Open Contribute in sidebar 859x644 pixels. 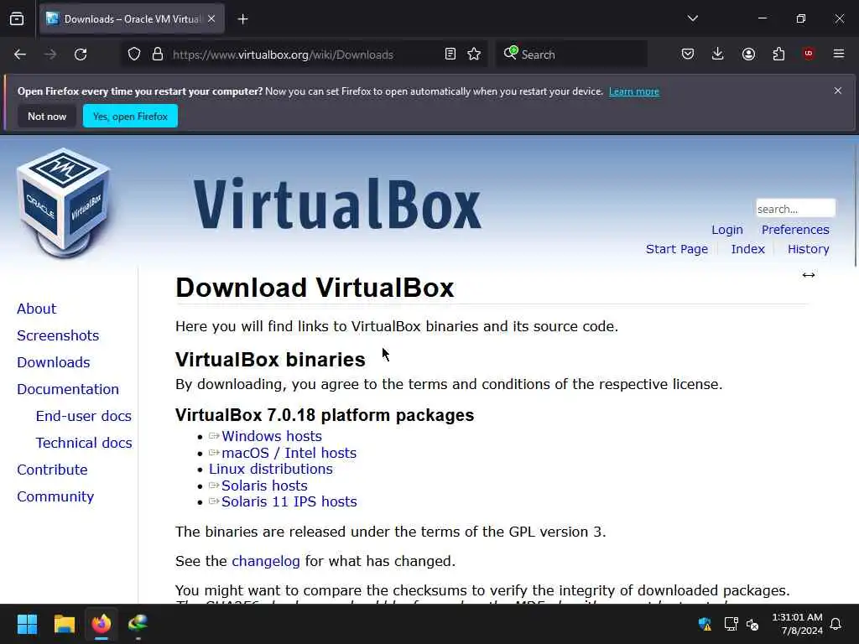(52, 470)
